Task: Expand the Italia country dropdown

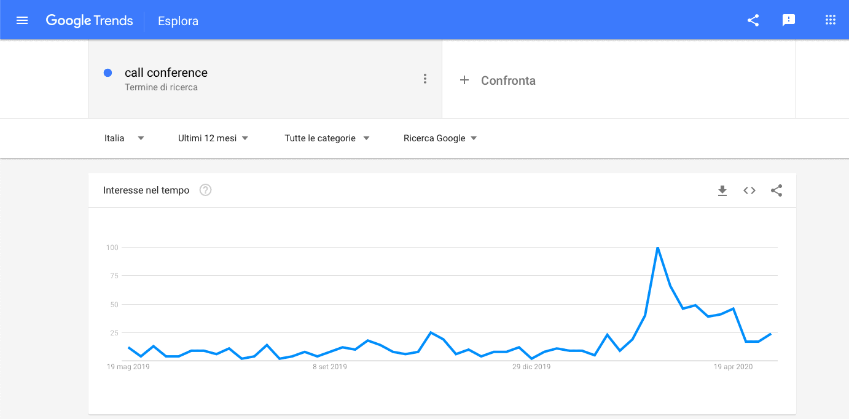Action: point(124,138)
